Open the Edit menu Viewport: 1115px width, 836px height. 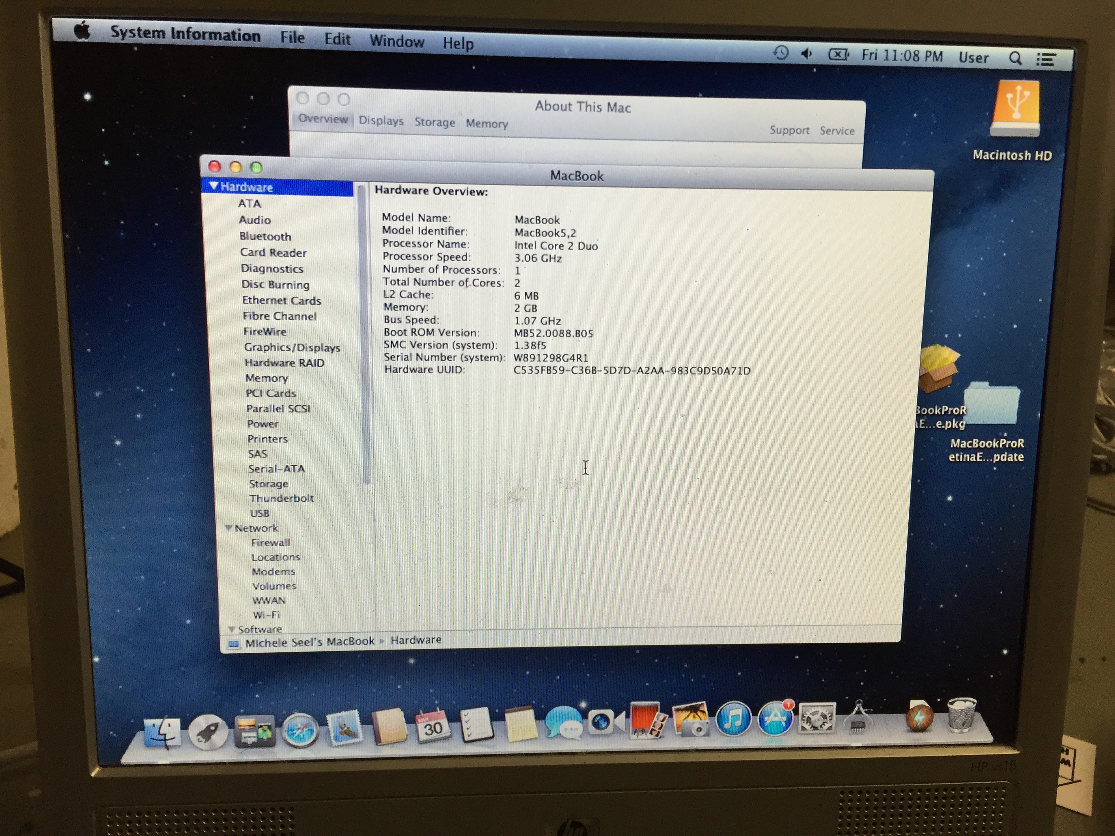pos(337,39)
